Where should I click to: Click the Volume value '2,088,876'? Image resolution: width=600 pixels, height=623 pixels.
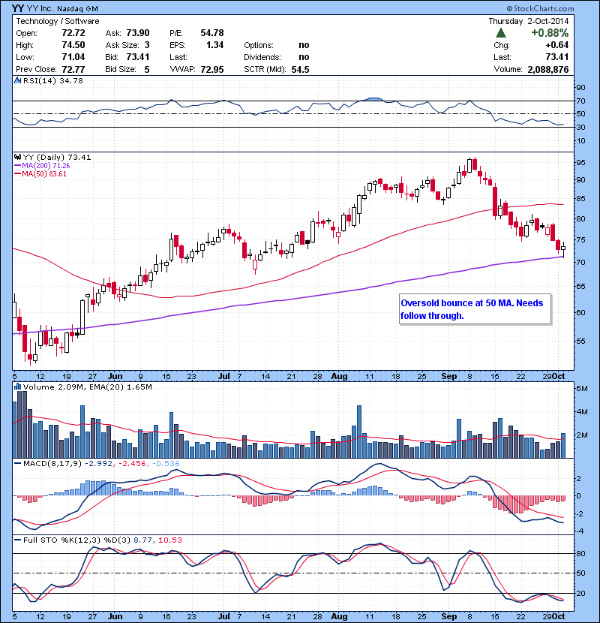point(548,69)
